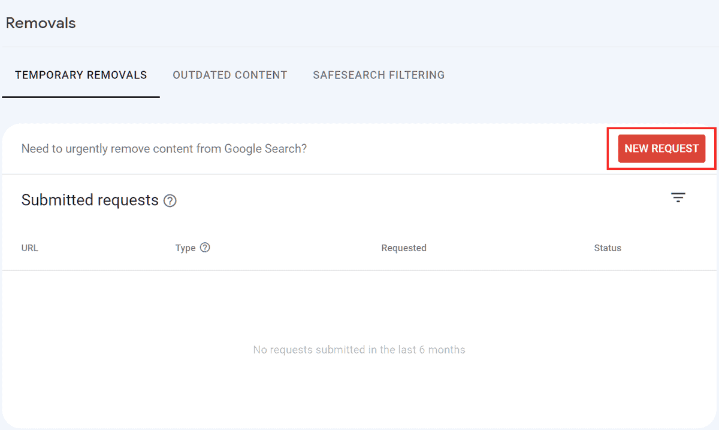Click the New Request button
This screenshot has height=430, width=719.
click(x=661, y=148)
